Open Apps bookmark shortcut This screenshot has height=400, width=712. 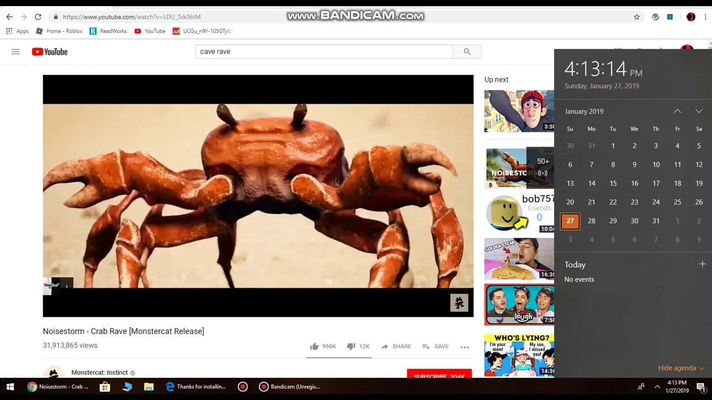tap(17, 31)
